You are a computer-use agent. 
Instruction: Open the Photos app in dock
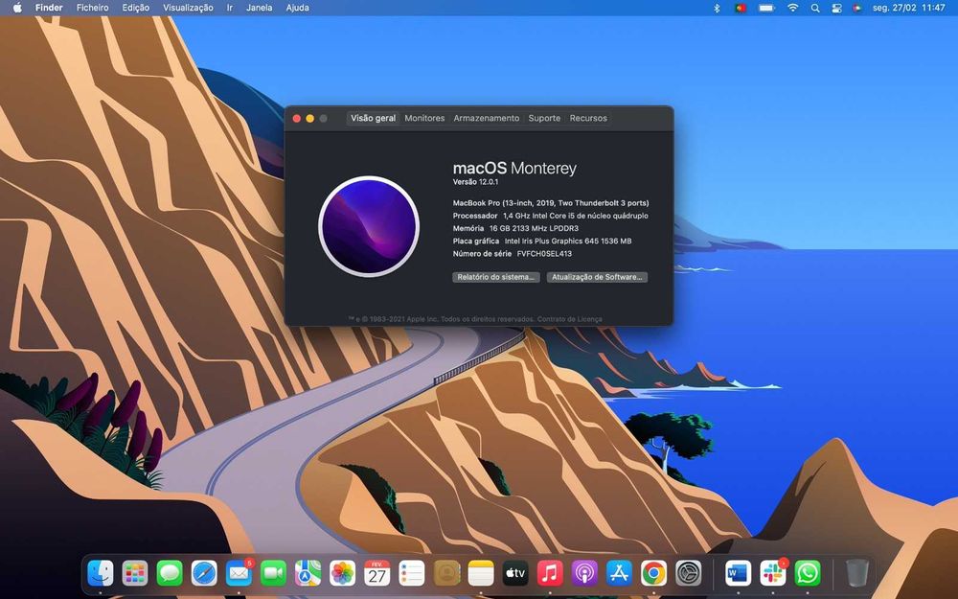point(343,573)
